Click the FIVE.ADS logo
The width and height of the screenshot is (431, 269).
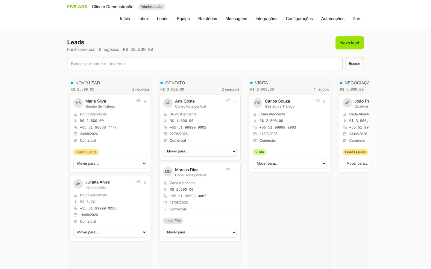(x=77, y=7)
